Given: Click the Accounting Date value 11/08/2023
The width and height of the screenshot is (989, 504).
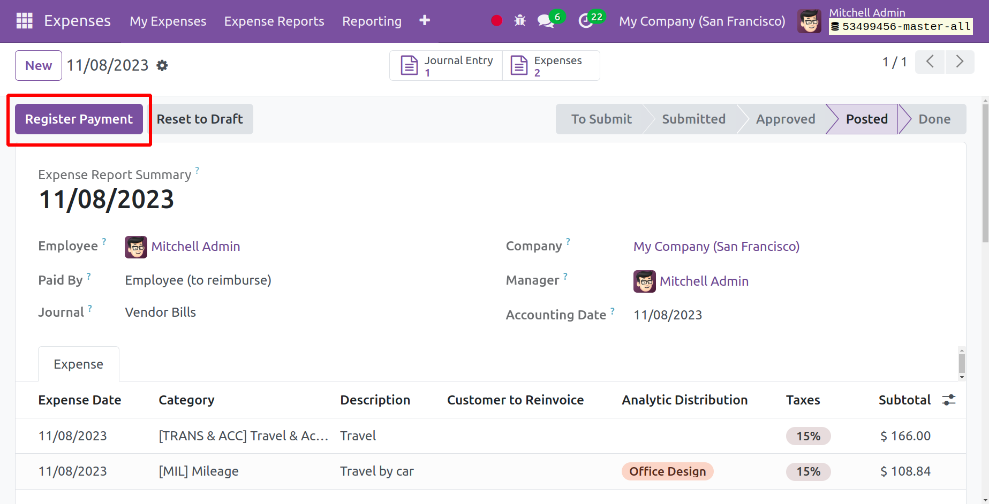Looking at the screenshot, I should click(668, 315).
